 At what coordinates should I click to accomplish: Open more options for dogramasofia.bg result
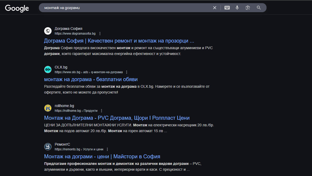point(100,34)
